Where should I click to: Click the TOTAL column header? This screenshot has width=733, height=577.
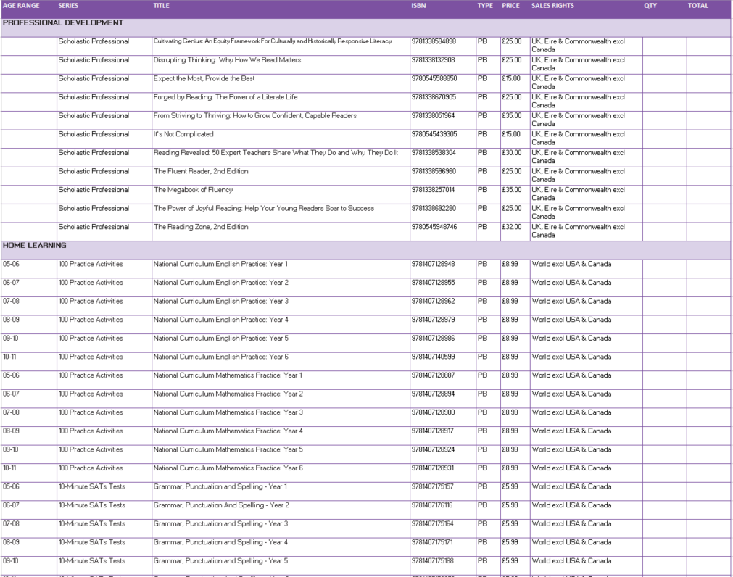pos(698,6)
